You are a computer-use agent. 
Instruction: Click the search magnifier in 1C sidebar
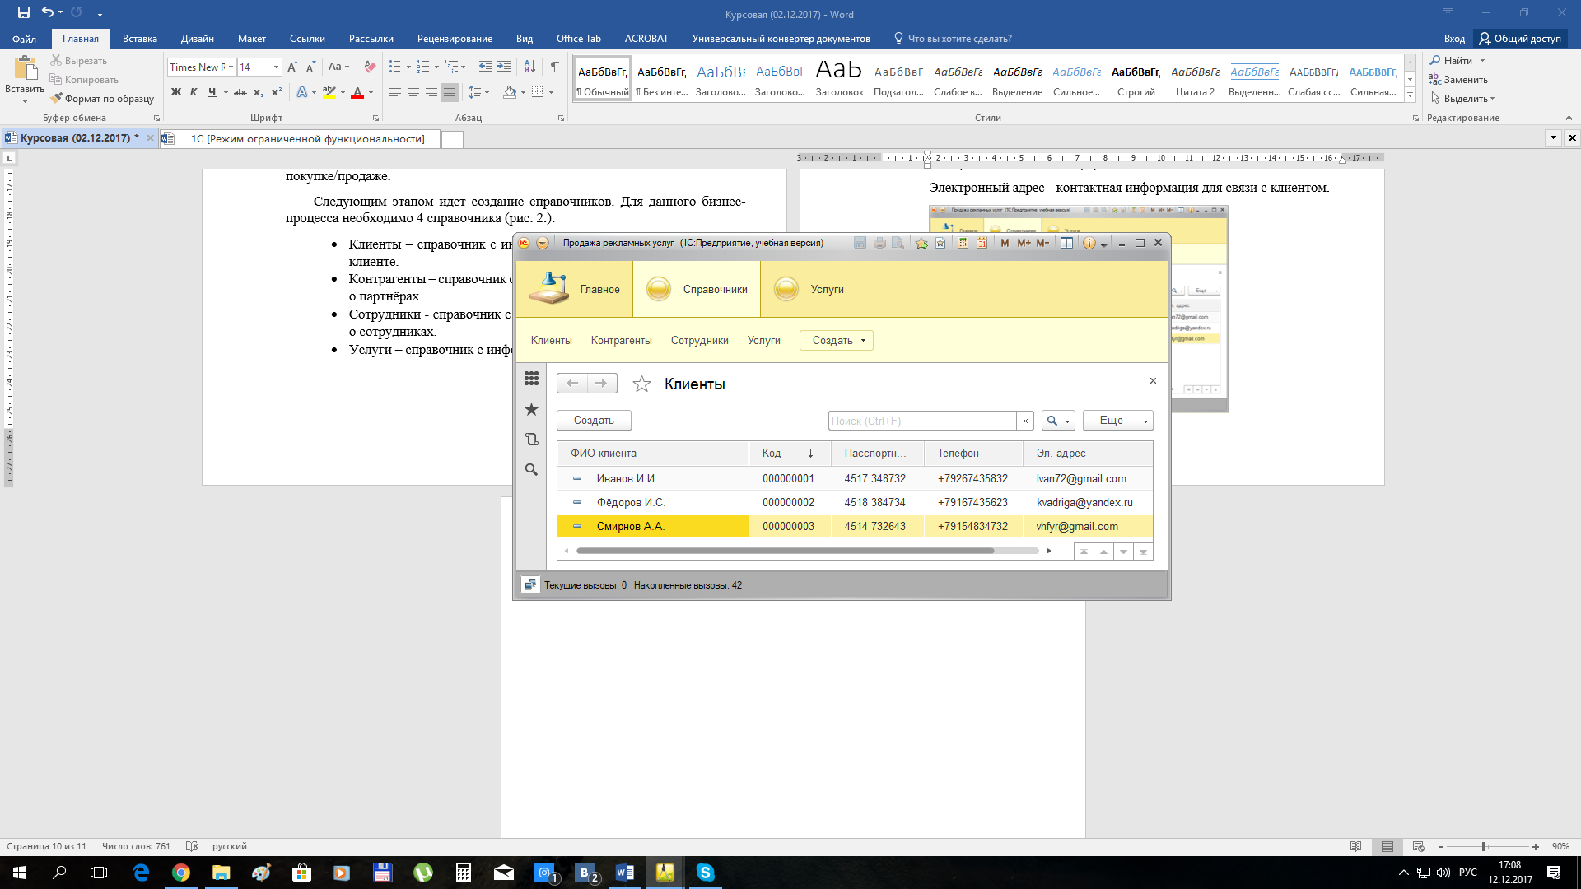[x=531, y=469]
